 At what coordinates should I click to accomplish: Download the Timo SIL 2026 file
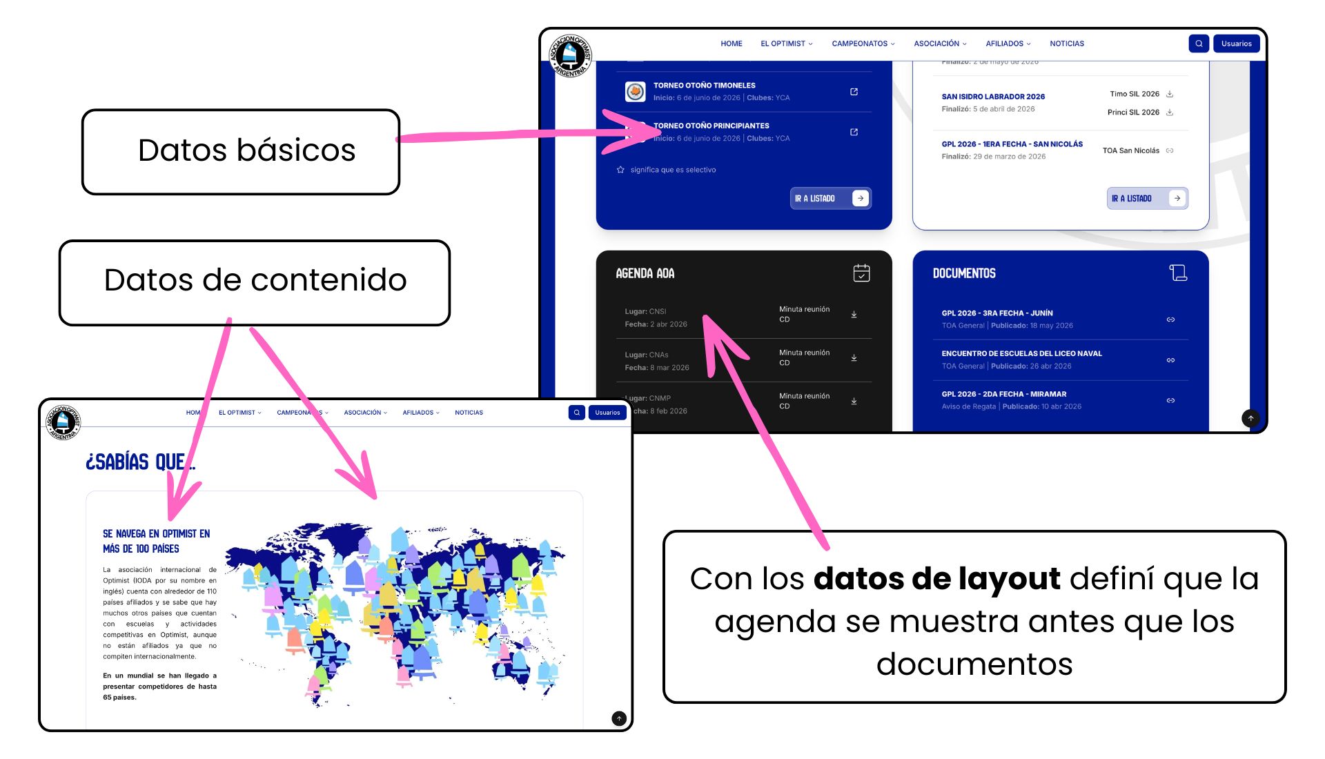(x=1170, y=94)
